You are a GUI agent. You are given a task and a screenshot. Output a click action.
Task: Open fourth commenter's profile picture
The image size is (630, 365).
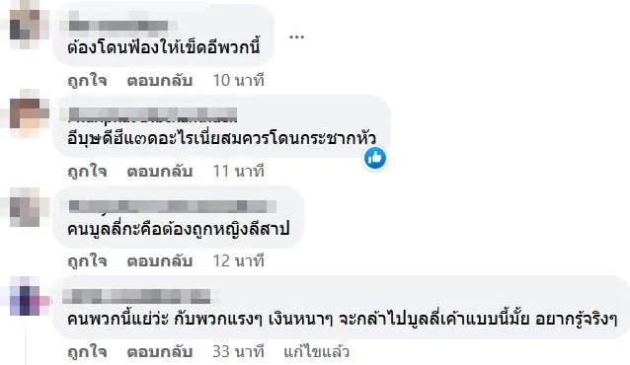coord(25,297)
